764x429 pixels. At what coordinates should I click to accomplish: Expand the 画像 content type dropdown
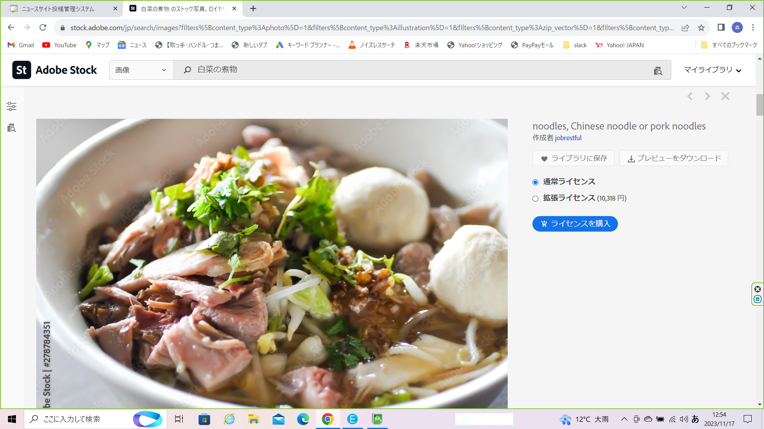(x=141, y=70)
